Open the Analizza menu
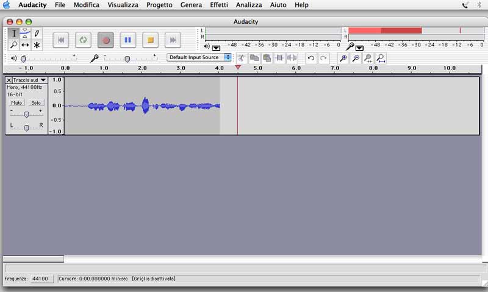 click(x=249, y=5)
